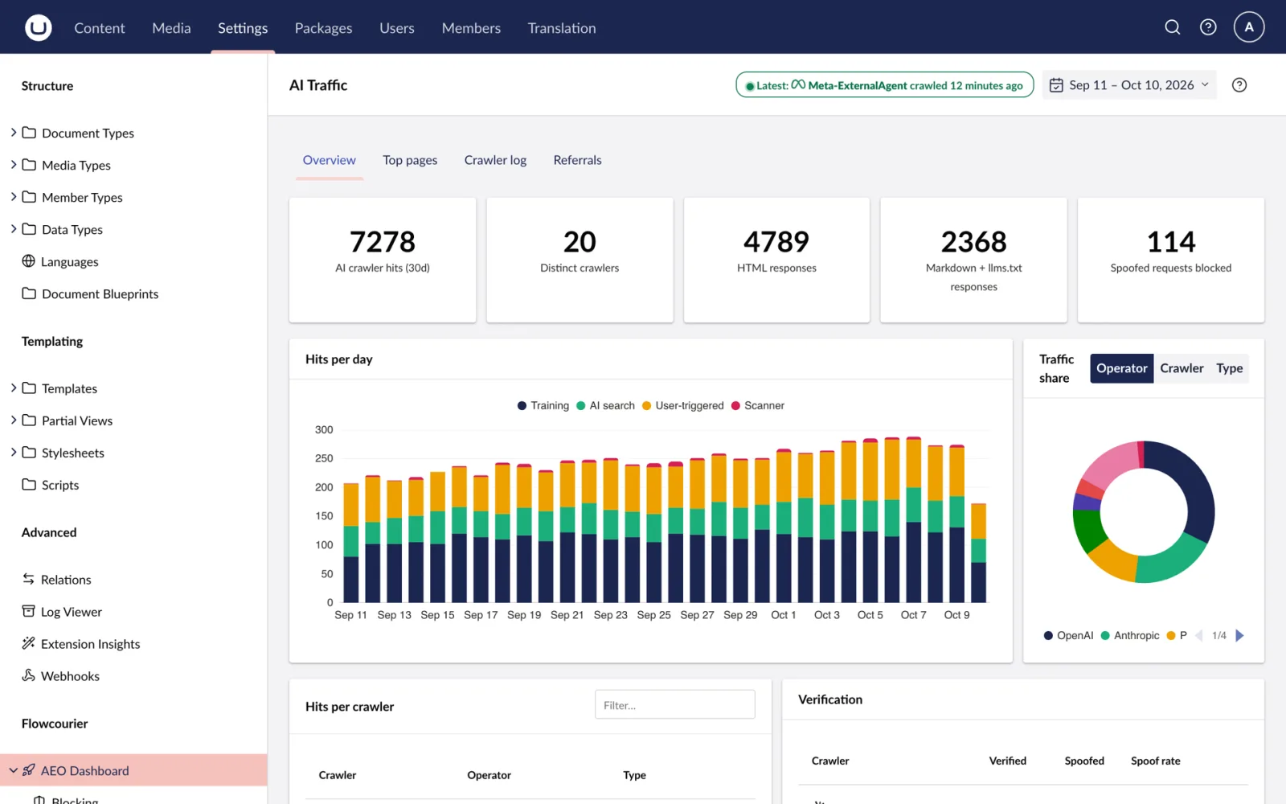Image resolution: width=1286 pixels, height=804 pixels.
Task: Go to next legend page arrow
Action: pos(1239,635)
